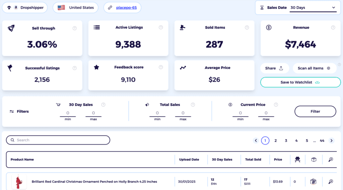Click the Feedback score help icon
343x190 pixels.
click(x=161, y=67)
